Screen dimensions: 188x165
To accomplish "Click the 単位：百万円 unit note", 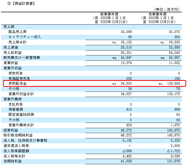I will point(167,9).
